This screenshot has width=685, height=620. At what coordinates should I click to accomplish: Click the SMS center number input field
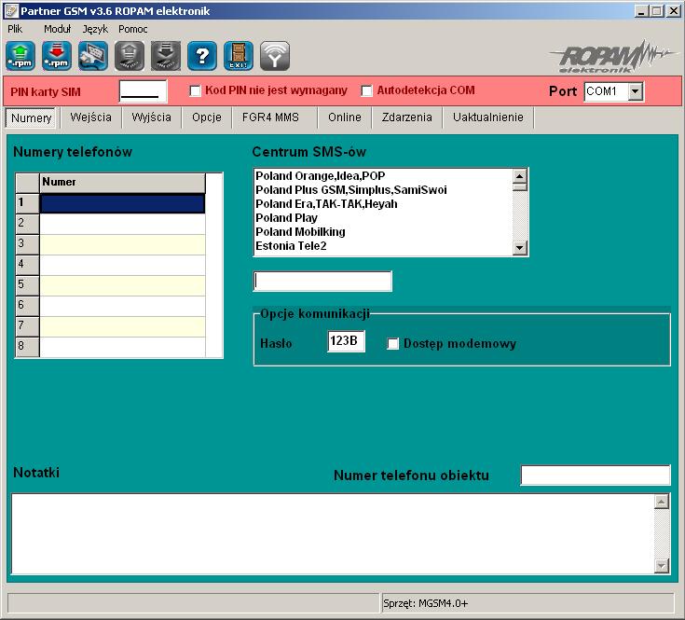[x=322, y=281]
